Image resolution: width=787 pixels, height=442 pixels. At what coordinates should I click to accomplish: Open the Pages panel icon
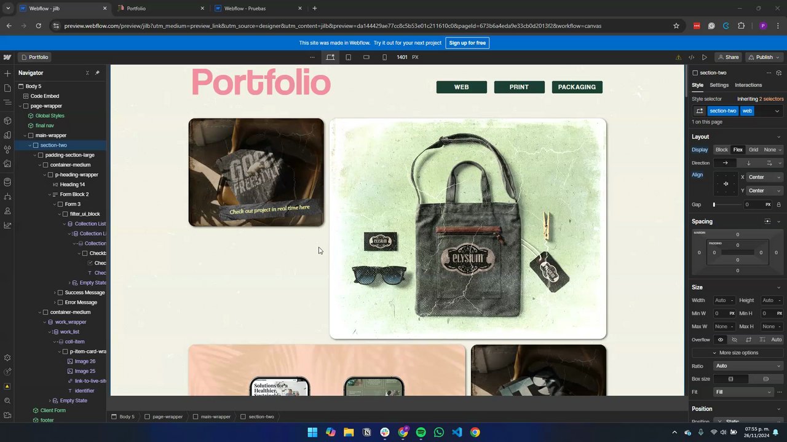[7, 88]
